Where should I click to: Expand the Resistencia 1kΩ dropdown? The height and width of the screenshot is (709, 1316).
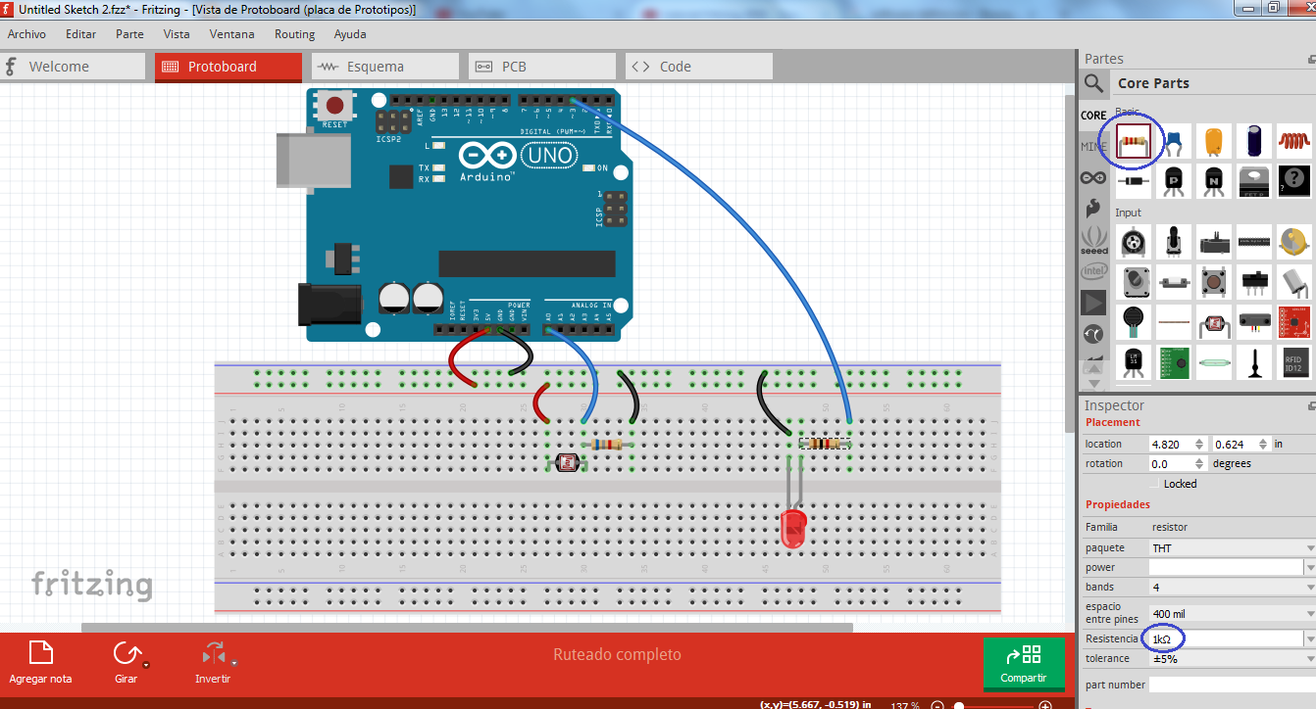tap(1309, 638)
